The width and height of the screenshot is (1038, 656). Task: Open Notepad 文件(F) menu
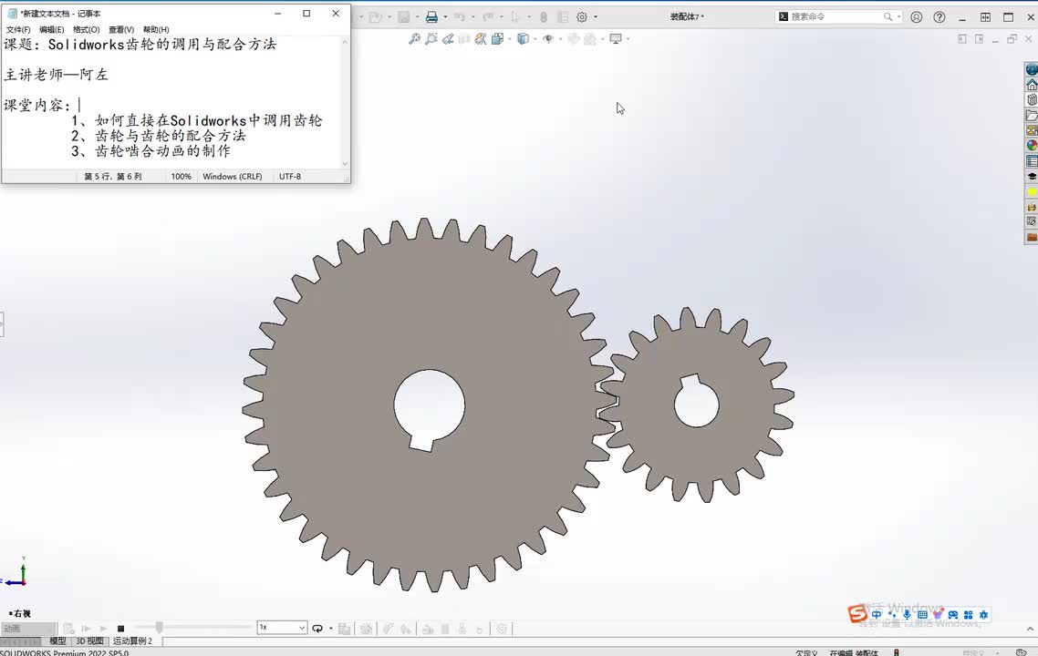pos(18,29)
